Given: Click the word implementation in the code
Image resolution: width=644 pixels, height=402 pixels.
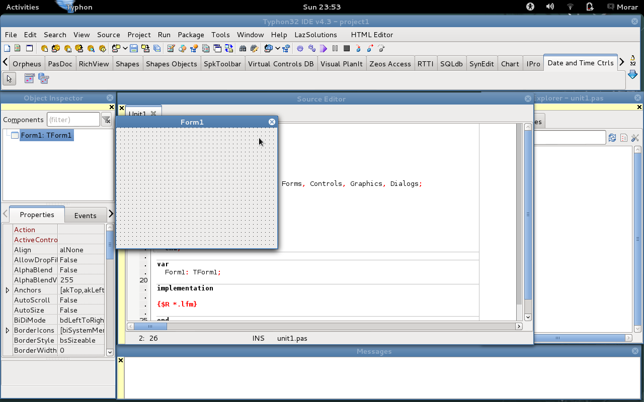Looking at the screenshot, I should (x=185, y=288).
